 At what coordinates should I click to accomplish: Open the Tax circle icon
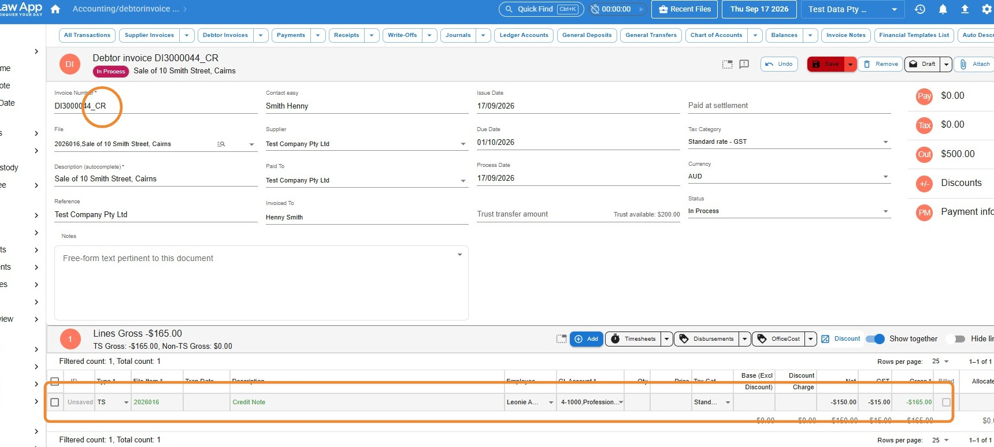point(925,125)
